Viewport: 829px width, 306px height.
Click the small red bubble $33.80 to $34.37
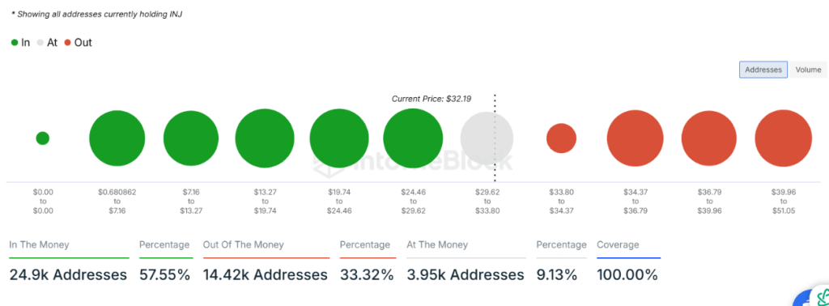(562, 138)
